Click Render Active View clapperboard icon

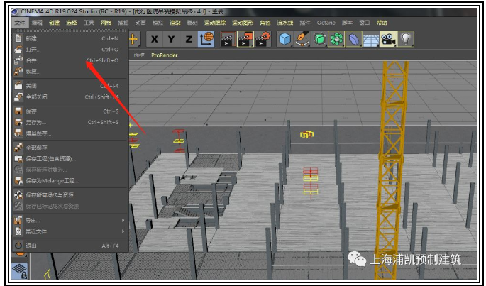point(228,39)
